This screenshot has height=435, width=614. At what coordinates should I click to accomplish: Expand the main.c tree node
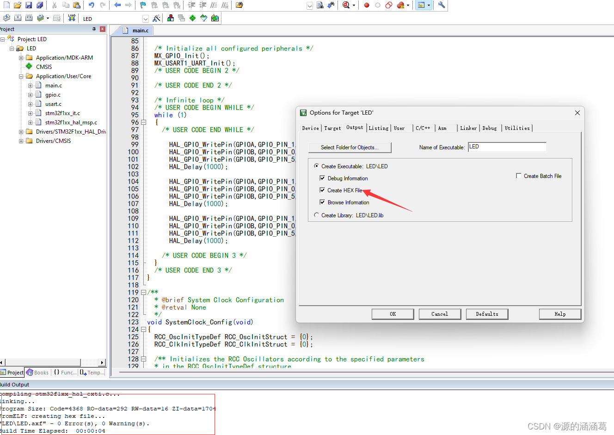coord(30,86)
